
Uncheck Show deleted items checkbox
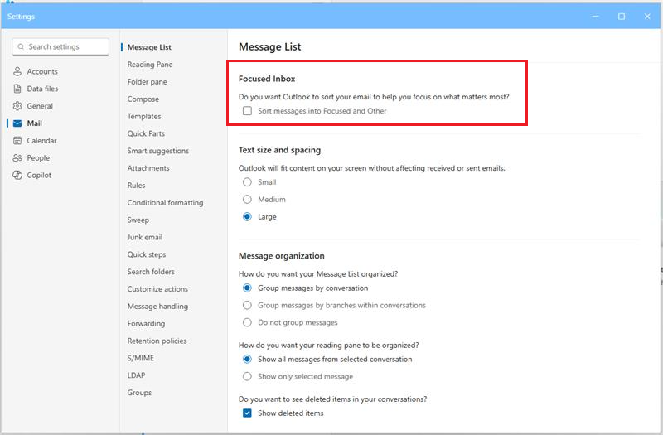(x=247, y=413)
